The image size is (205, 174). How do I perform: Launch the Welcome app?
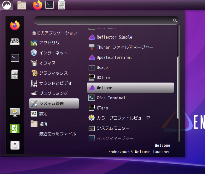[x=130, y=88]
